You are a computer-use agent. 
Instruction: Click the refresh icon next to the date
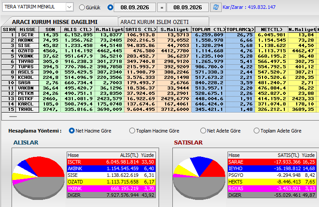pyautogui.click(x=216, y=7)
